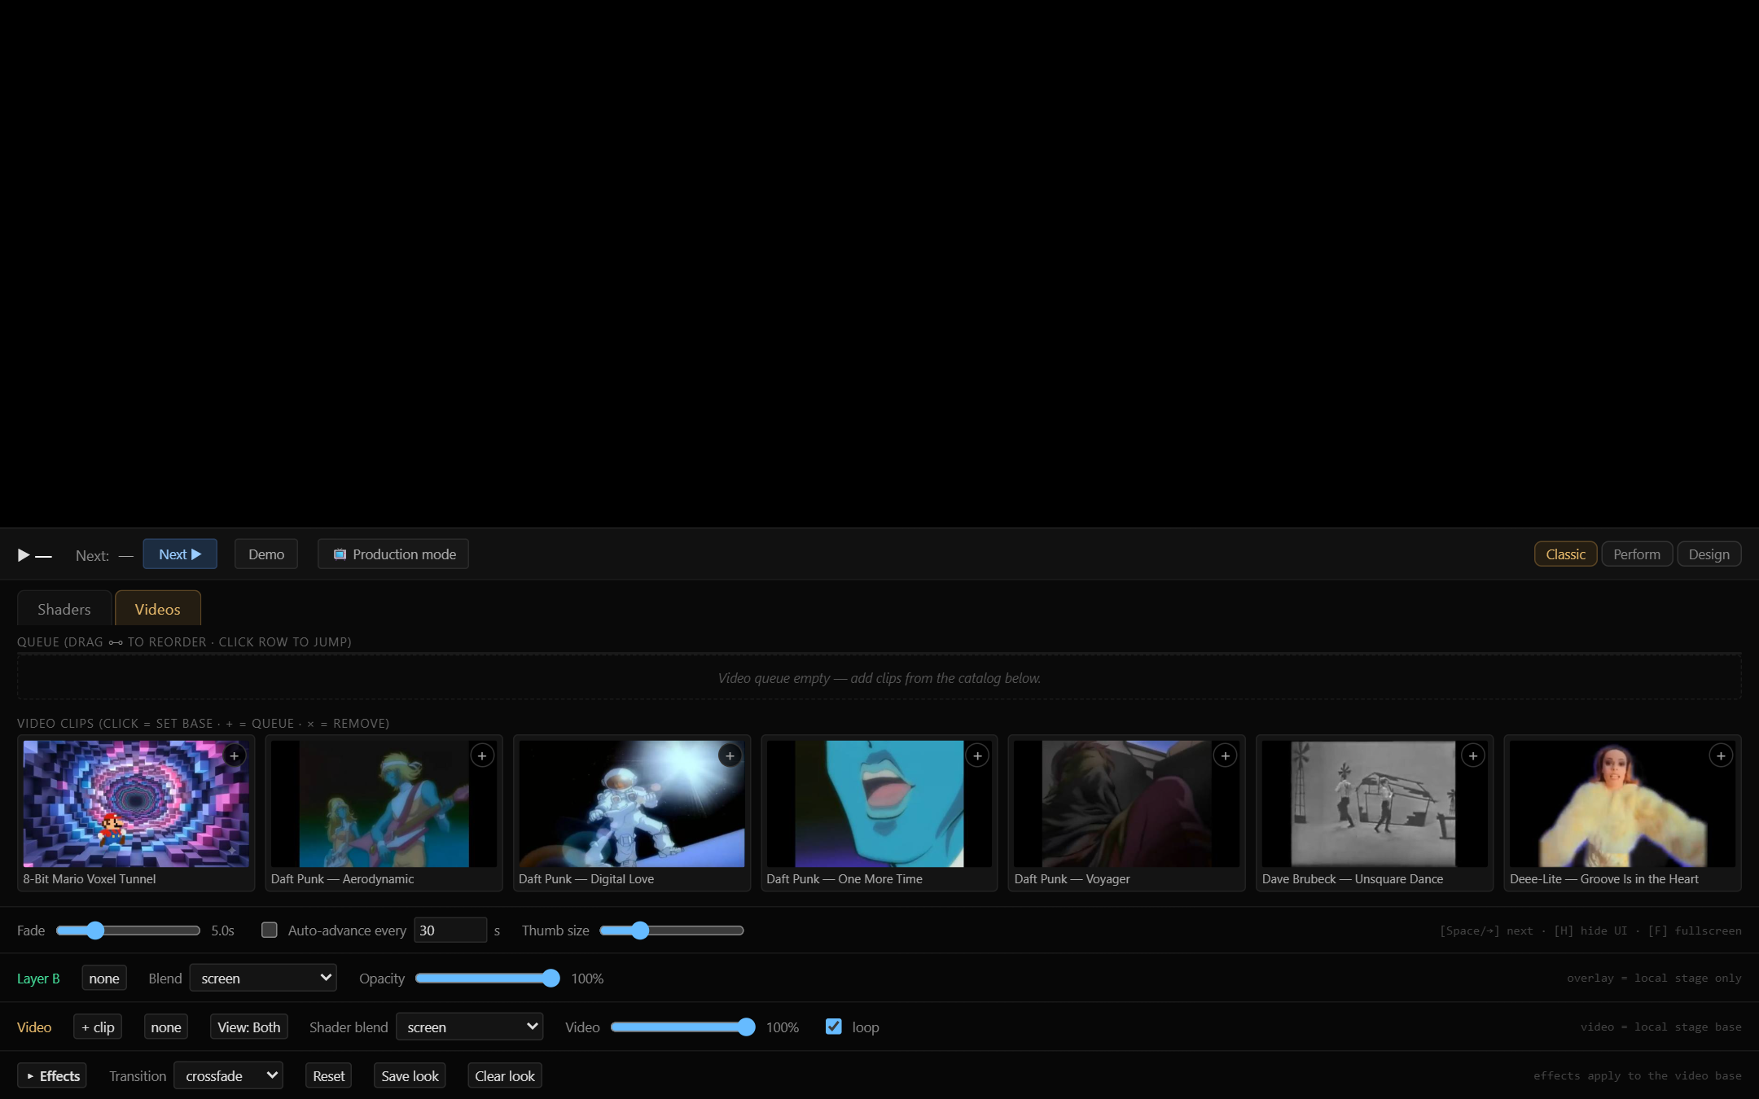Adjust the Video opacity slider
The width and height of the screenshot is (1759, 1099).
click(x=683, y=1027)
